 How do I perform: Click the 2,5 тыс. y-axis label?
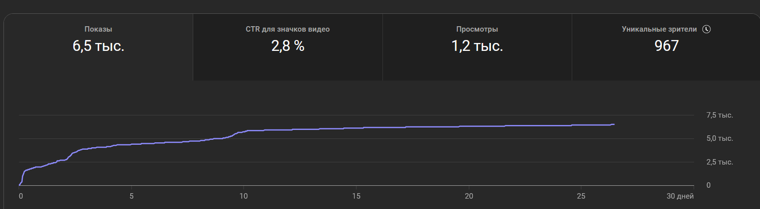click(719, 162)
